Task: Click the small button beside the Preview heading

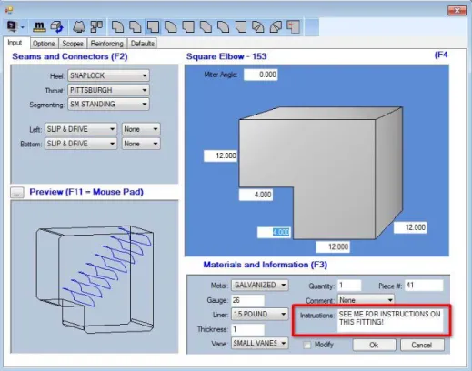Action: click(17, 192)
